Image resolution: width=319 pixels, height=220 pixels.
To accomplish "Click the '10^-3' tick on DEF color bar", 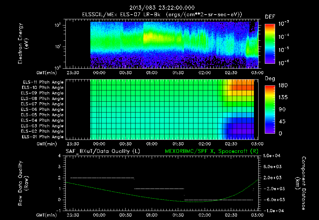I will (x=283, y=24).
